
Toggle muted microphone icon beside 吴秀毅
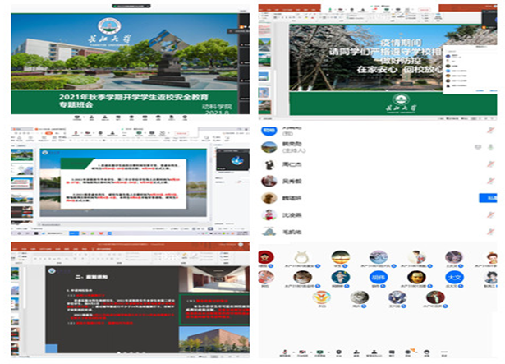491,181
